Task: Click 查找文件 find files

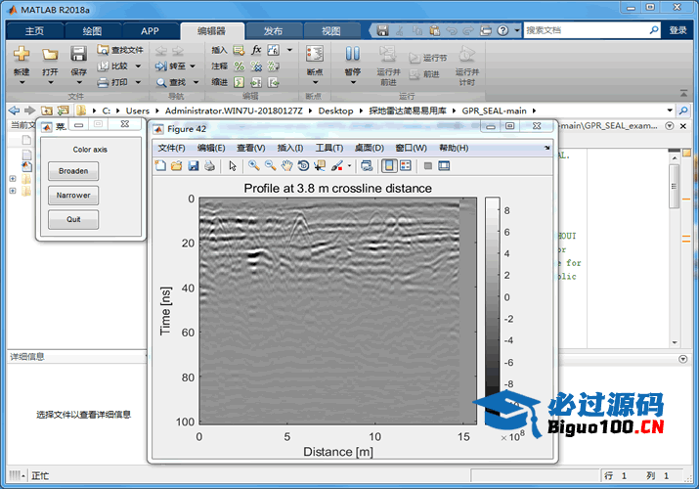Action: point(121,50)
